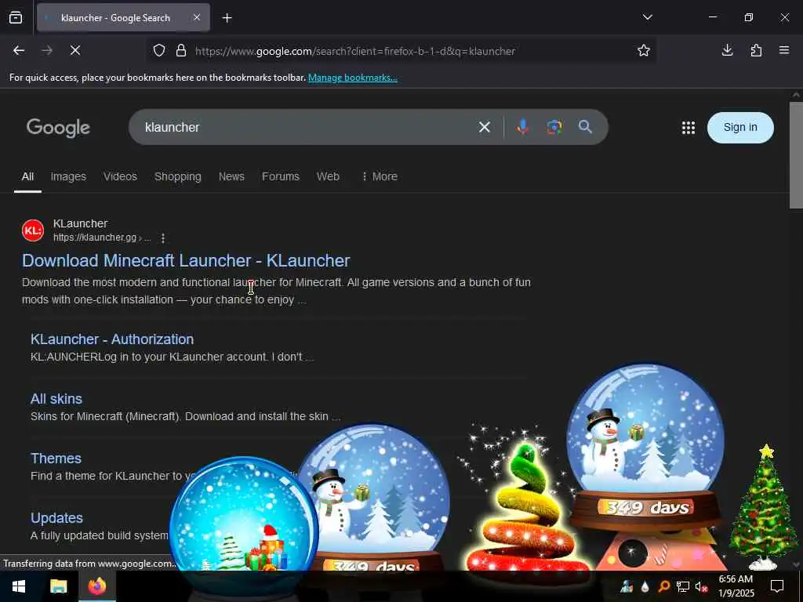
Task: Search by image with Lens icon
Action: [x=554, y=127]
